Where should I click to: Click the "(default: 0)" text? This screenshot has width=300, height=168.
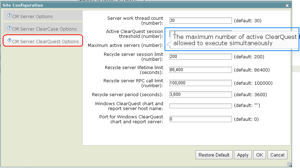point(246,119)
